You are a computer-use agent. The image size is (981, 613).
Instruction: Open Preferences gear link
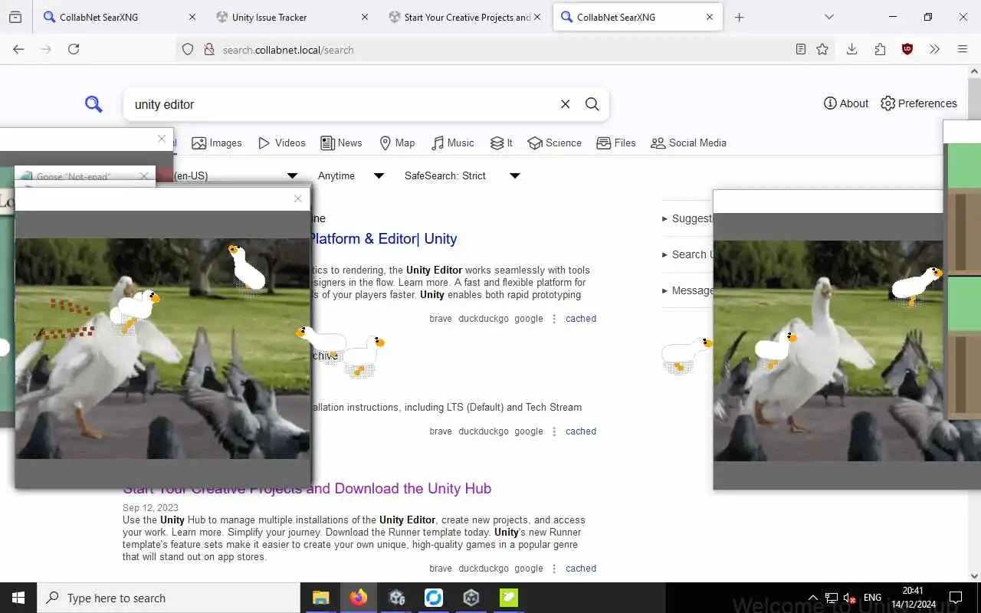[918, 103]
